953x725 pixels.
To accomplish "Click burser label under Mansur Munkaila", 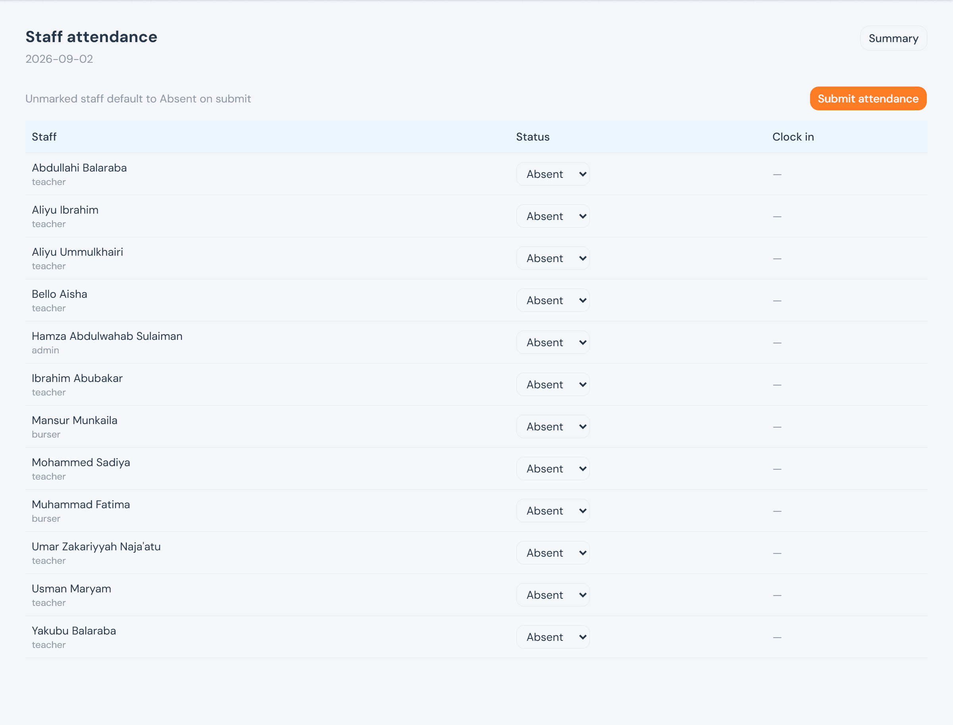I will 46,435.
